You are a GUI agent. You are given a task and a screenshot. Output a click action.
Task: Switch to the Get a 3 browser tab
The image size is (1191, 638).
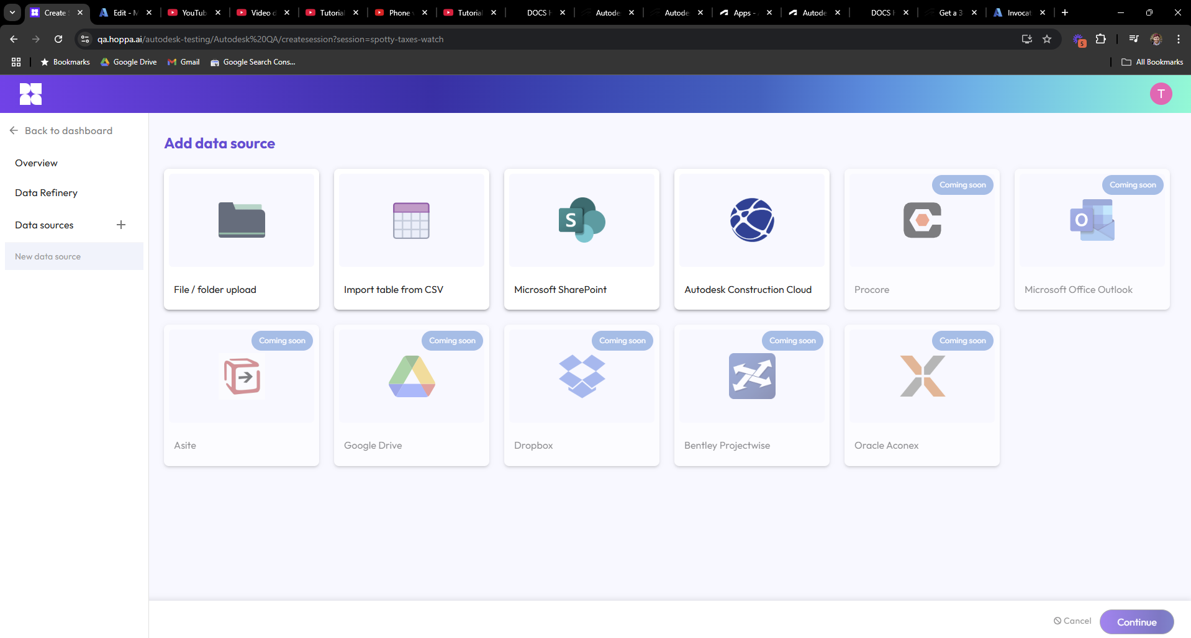(951, 12)
